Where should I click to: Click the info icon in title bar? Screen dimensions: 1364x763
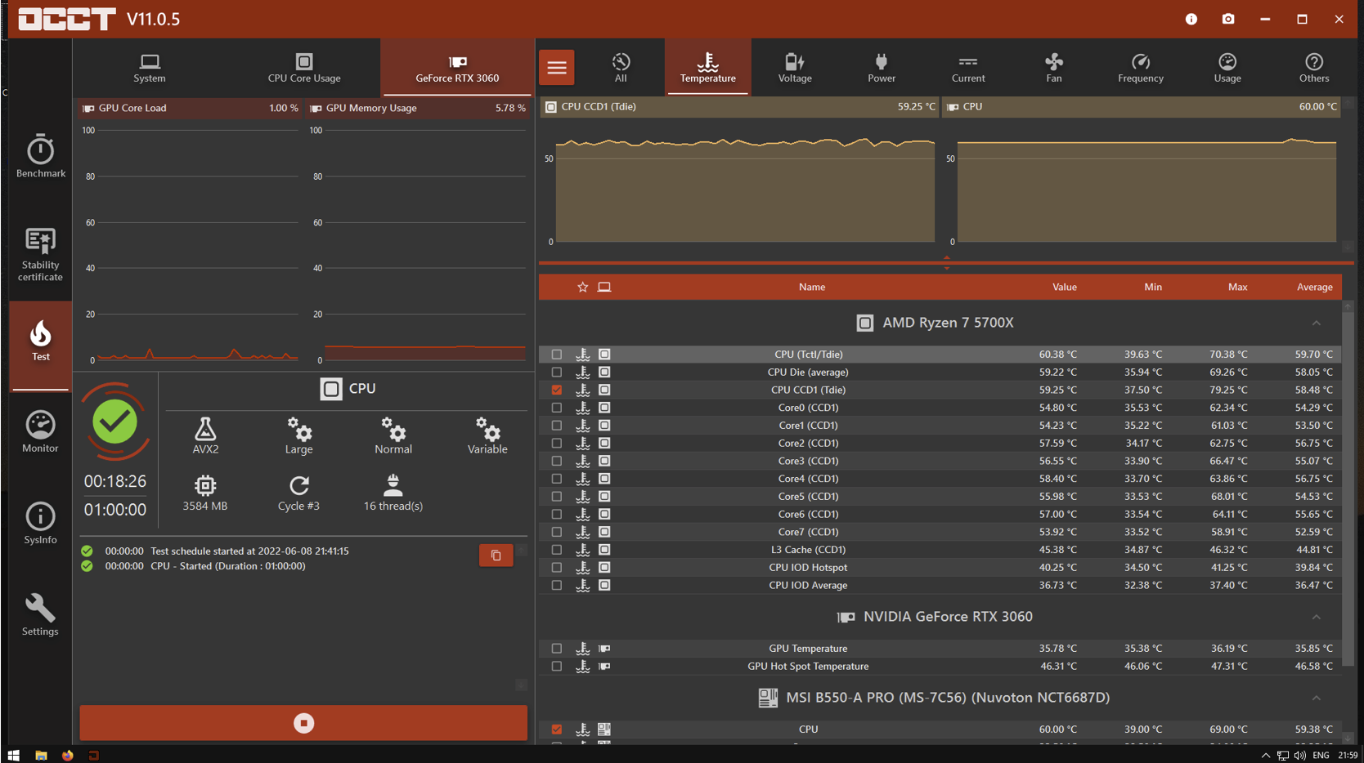tap(1191, 19)
